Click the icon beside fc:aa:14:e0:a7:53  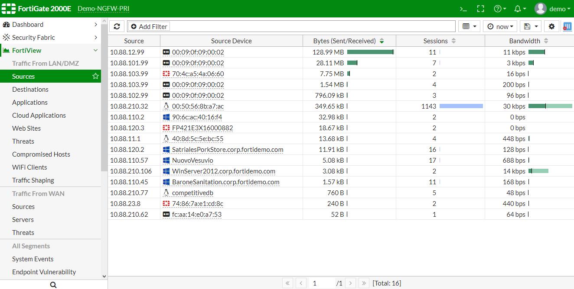166,214
